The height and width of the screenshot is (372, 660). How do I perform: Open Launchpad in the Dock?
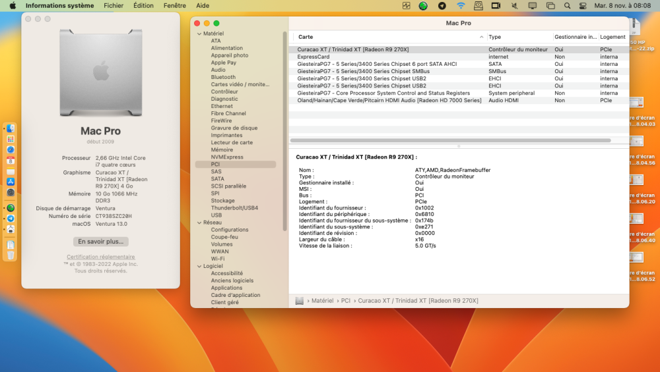click(11, 139)
